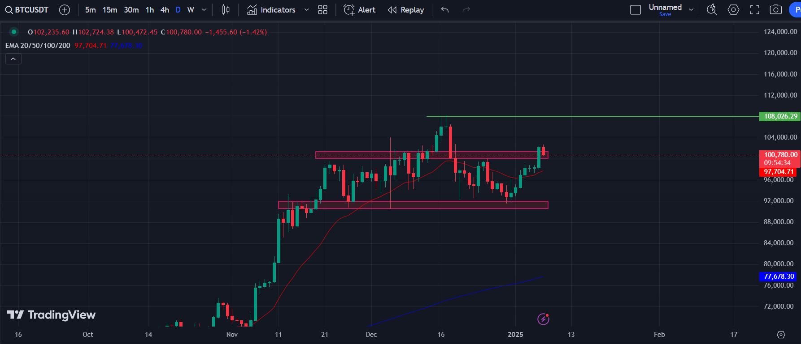This screenshot has width=801, height=344.
Task: Undo the last chart action
Action: pyautogui.click(x=444, y=10)
